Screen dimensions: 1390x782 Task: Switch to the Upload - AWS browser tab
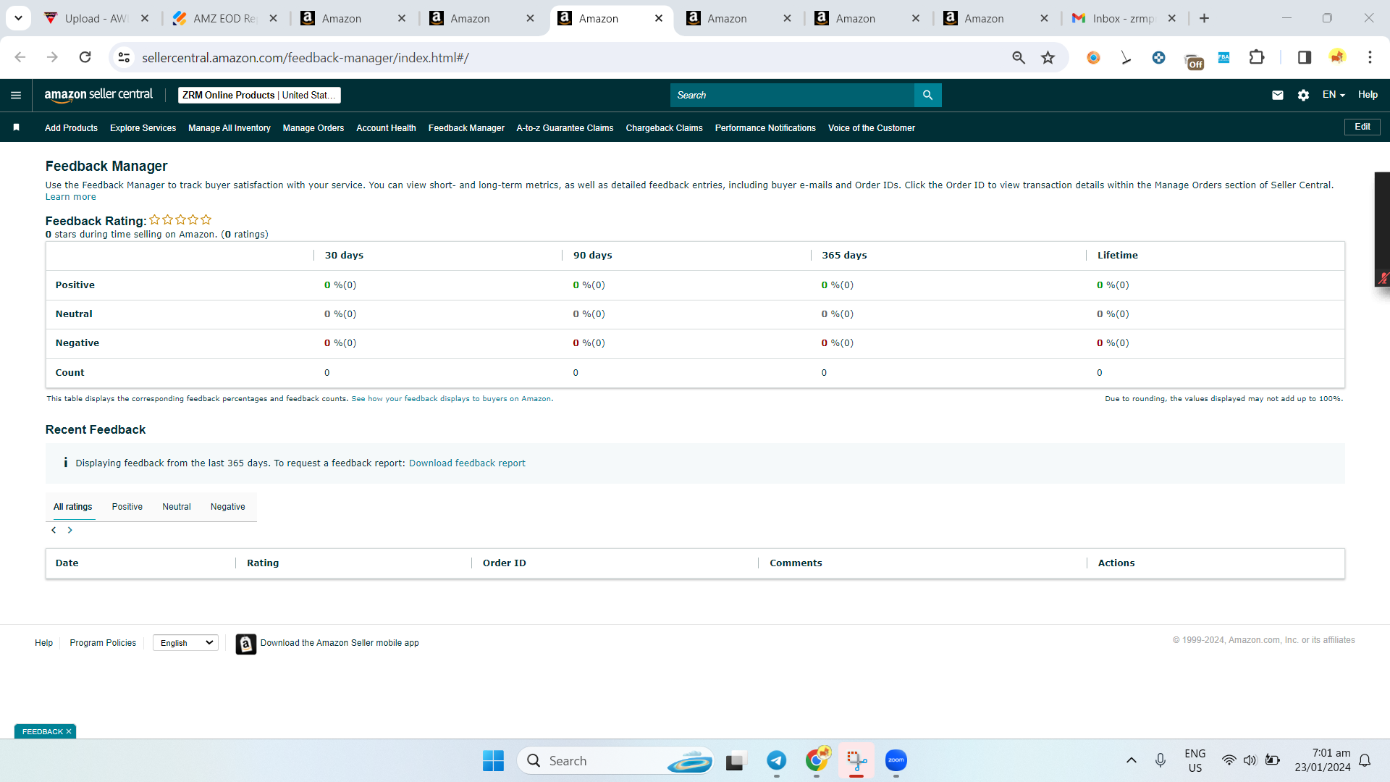(x=96, y=18)
